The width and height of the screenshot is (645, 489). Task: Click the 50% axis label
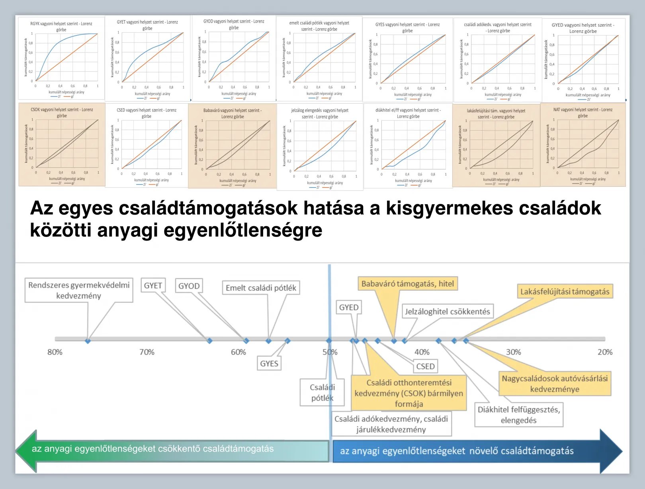tap(330, 352)
